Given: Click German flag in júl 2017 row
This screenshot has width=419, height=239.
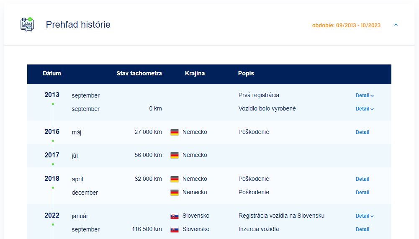Looking at the screenshot, I should 175,155.
